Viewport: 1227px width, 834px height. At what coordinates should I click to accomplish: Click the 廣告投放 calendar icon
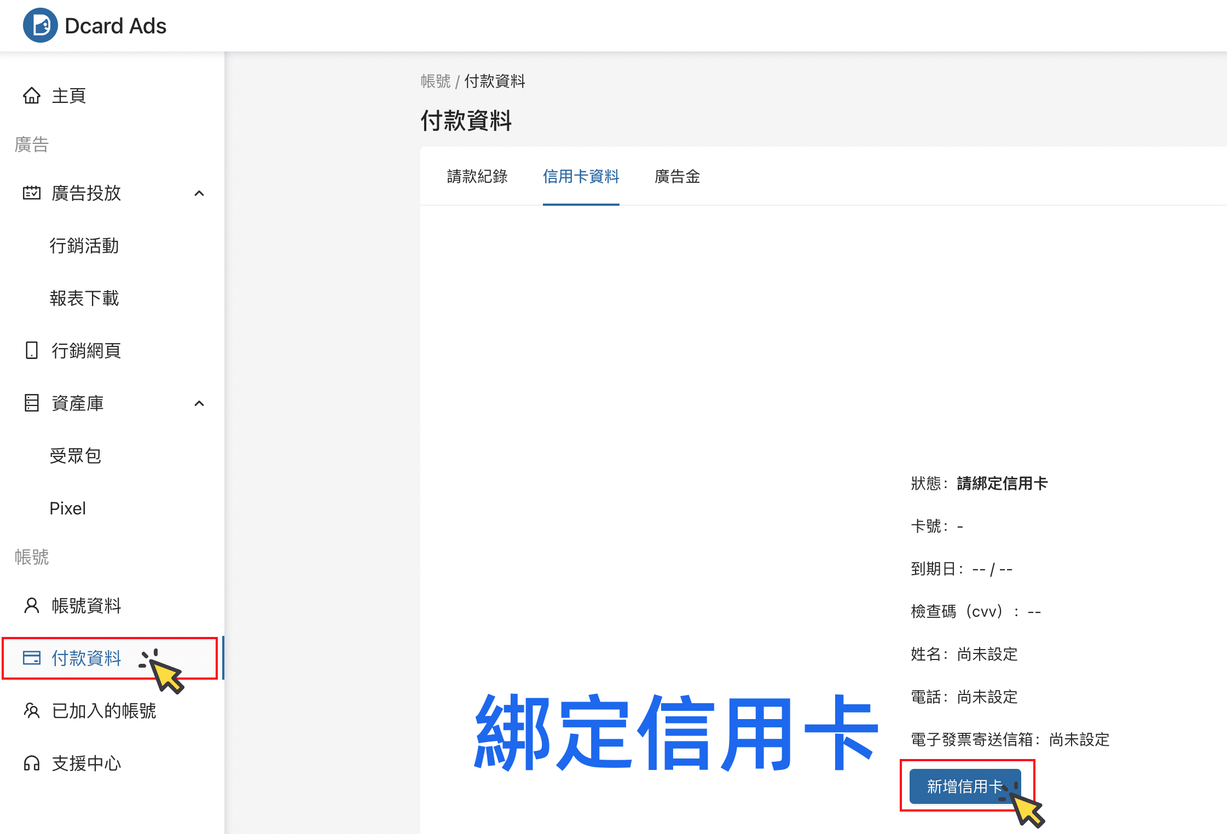32,193
